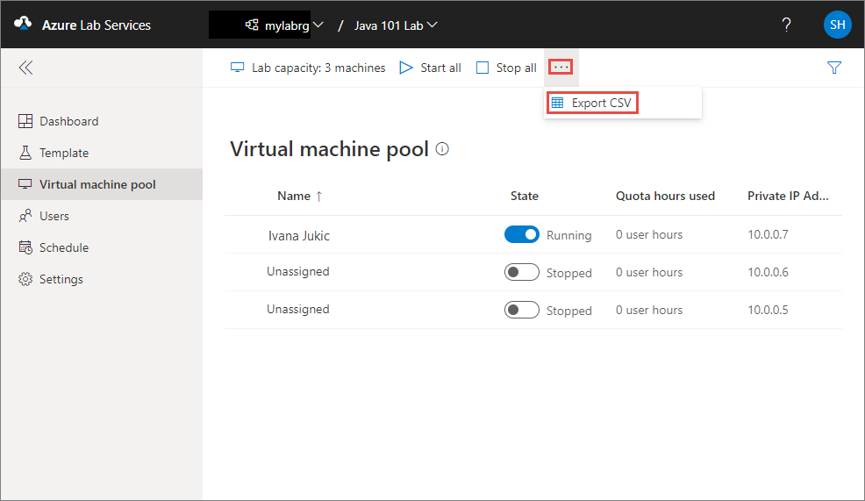The height and width of the screenshot is (501, 865).
Task: Click the Start all play icon
Action: [406, 68]
